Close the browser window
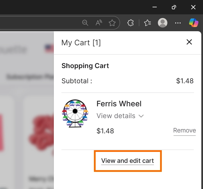Screen dimensions: 203x189 [193, 7]
